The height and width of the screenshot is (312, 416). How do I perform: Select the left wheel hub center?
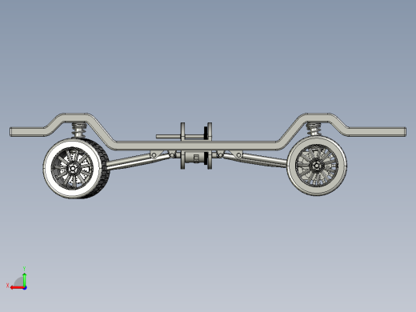(x=72, y=169)
